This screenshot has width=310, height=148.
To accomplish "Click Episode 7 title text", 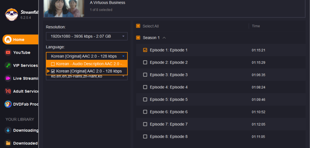I will coord(168,124).
